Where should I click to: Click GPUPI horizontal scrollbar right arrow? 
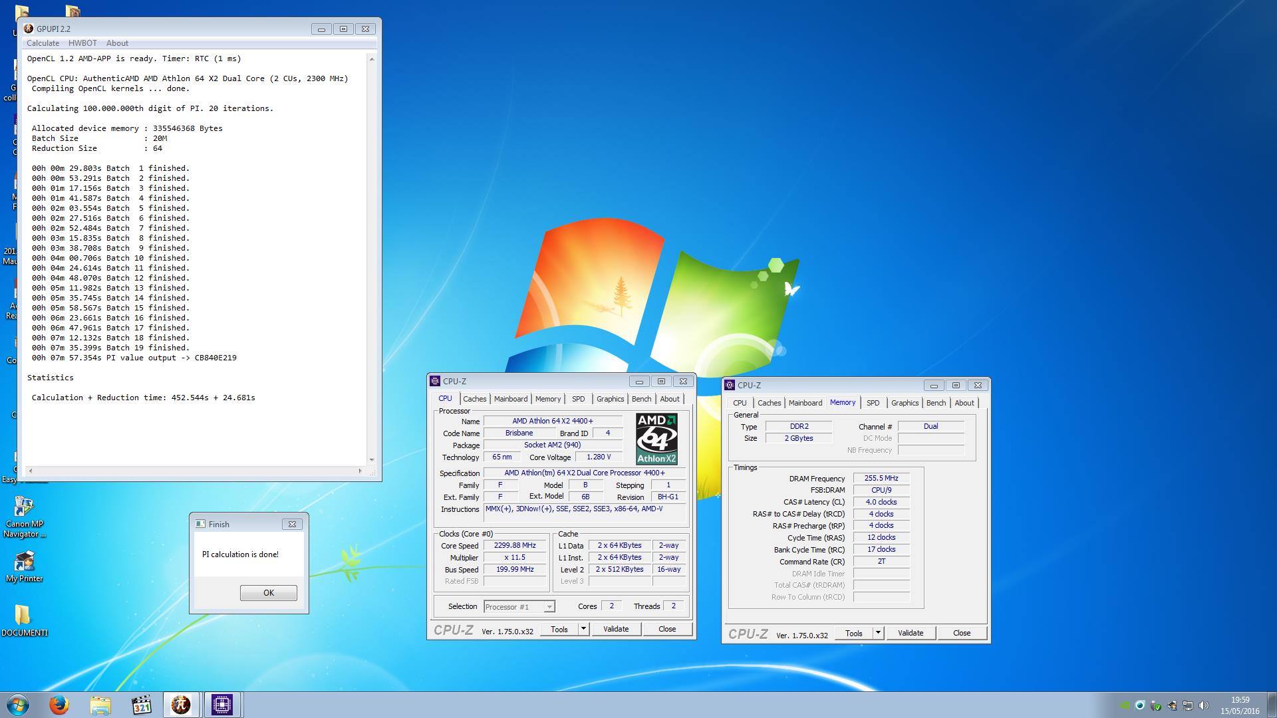tap(360, 471)
